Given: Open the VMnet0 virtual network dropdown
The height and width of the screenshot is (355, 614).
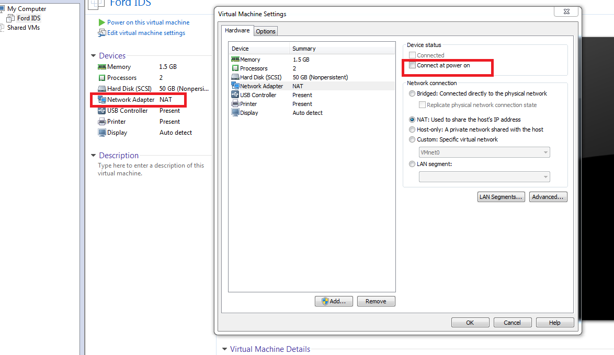Looking at the screenshot, I should pyautogui.click(x=484, y=152).
